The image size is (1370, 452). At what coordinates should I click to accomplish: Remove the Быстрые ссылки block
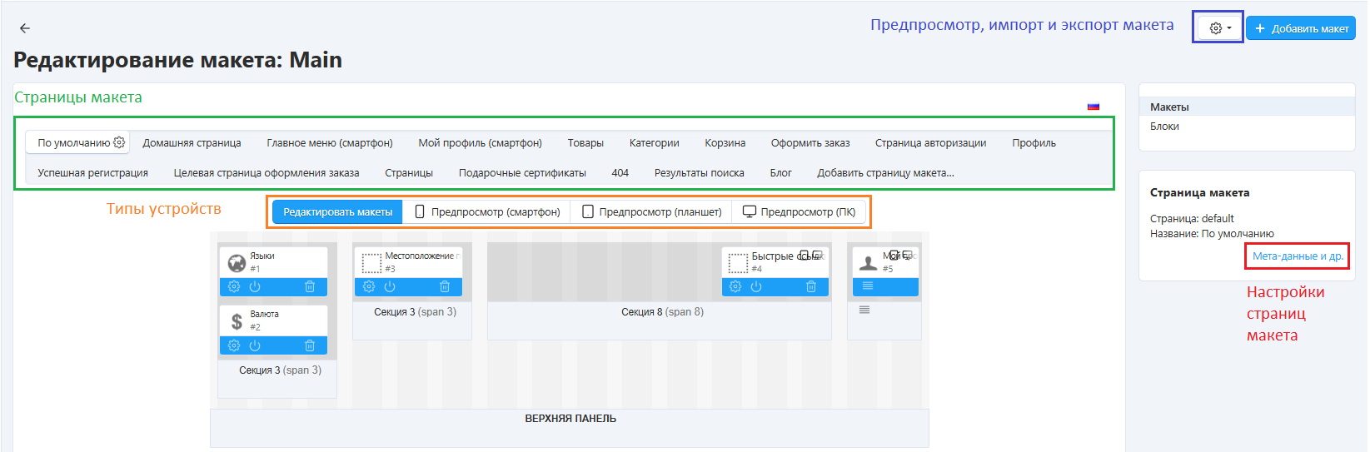(x=811, y=287)
